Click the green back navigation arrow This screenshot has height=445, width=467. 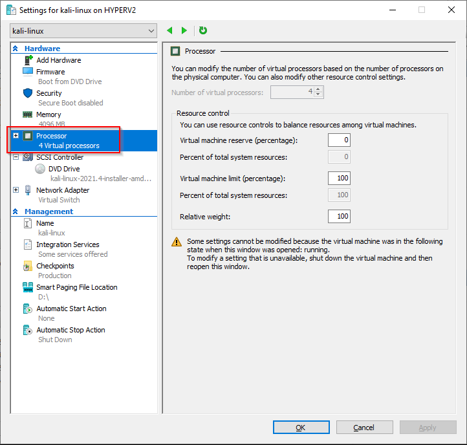(x=170, y=30)
